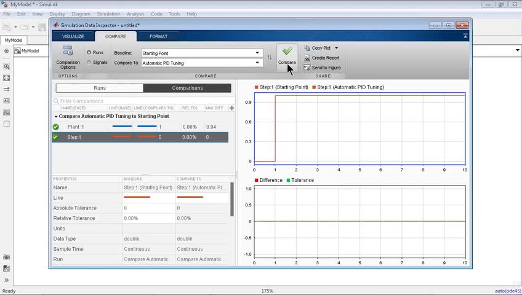The image size is (522, 295).
Task: Click Create Report label
Action: coord(326,58)
